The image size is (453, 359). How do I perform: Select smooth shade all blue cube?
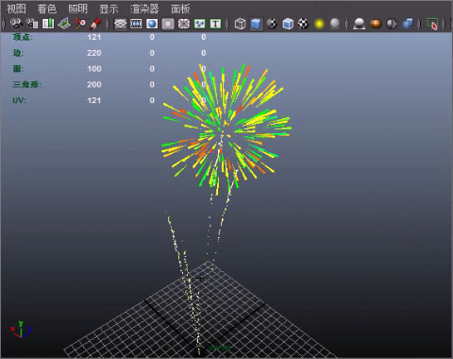256,24
